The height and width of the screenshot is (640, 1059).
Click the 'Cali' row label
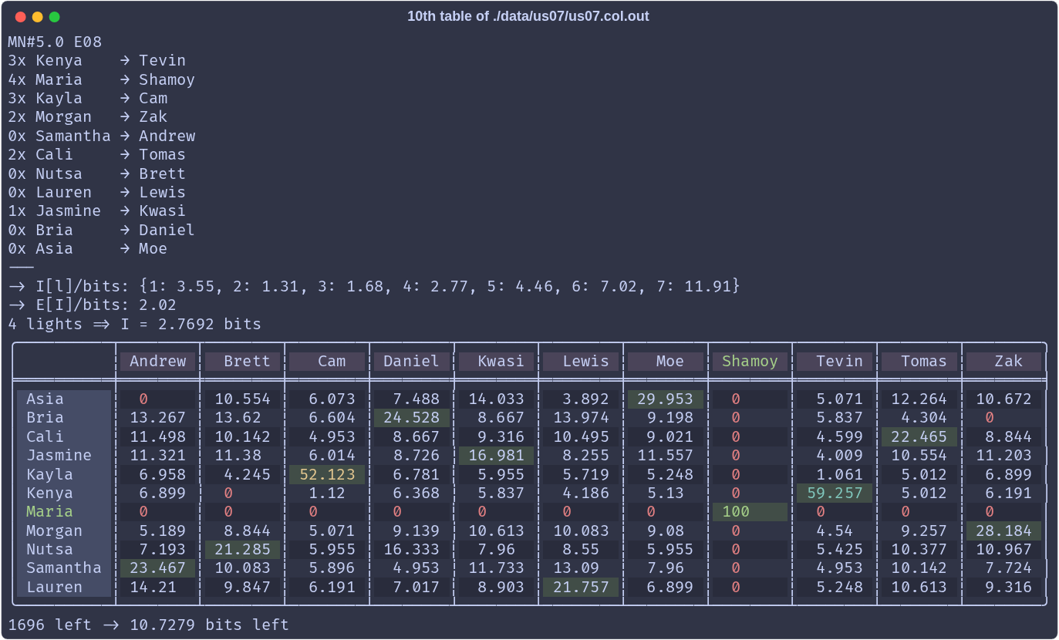(x=64, y=436)
